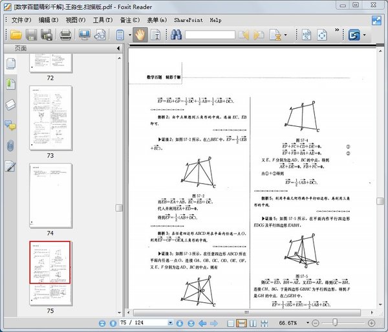Image resolution: width=388 pixels, height=332 pixels.
Task: Open the Attachments paperclip panel
Action: pos(10,146)
